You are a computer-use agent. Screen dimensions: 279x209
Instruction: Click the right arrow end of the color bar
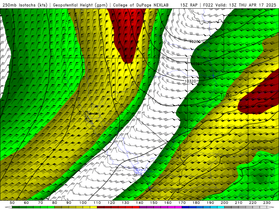click(271, 207)
